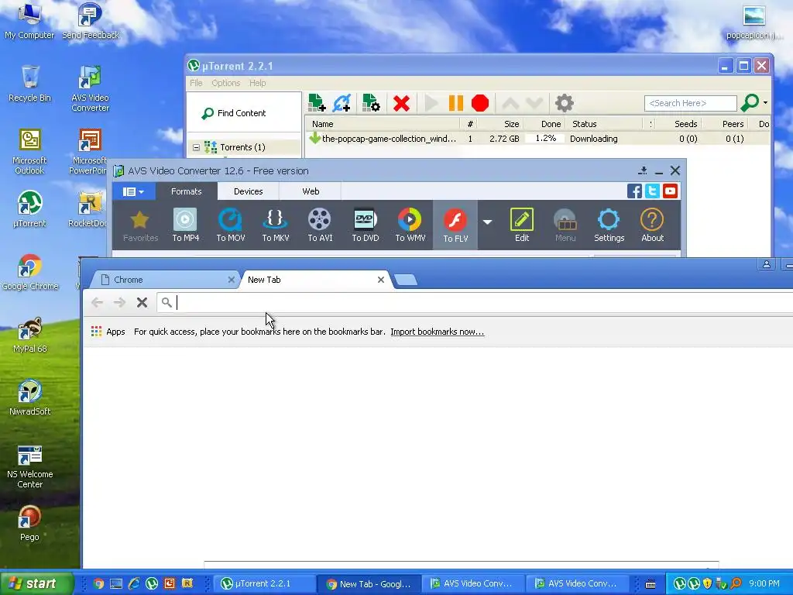Click Chrome profile person icon
This screenshot has height=595, width=793.
(767, 264)
